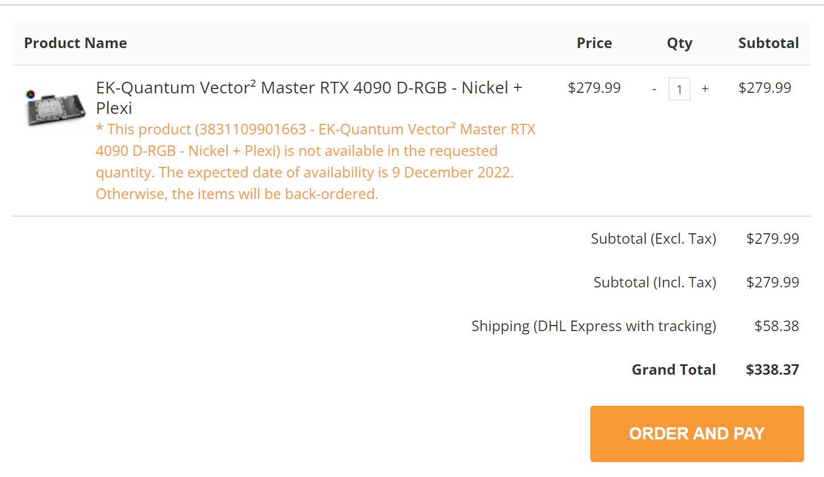
Task: Click the Subtotal column header
Action: pos(768,43)
